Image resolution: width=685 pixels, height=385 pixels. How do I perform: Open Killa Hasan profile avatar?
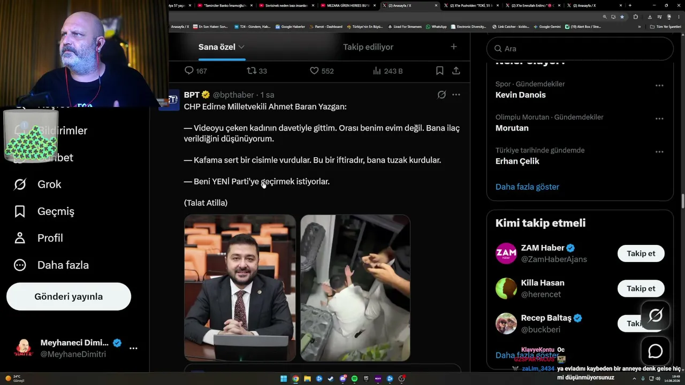point(506,289)
